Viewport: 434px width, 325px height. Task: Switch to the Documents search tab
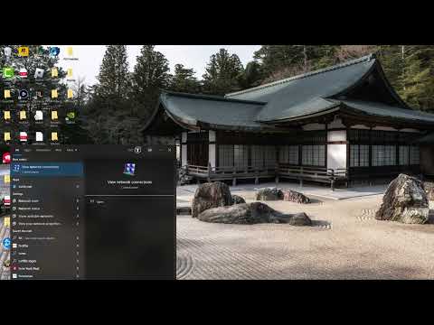(43, 150)
